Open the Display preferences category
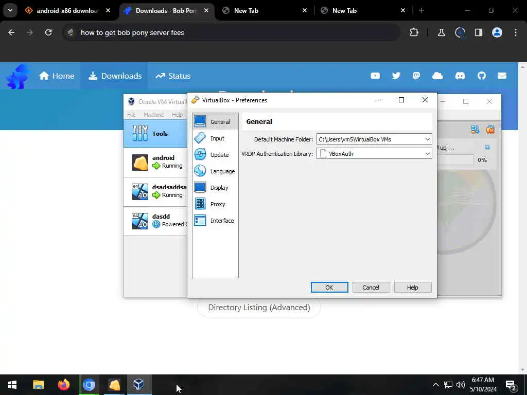This screenshot has height=395, width=527. click(215, 187)
